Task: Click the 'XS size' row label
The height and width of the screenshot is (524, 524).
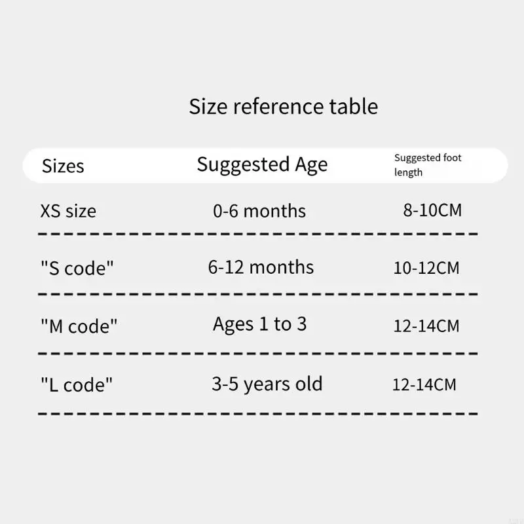Action: pos(68,211)
